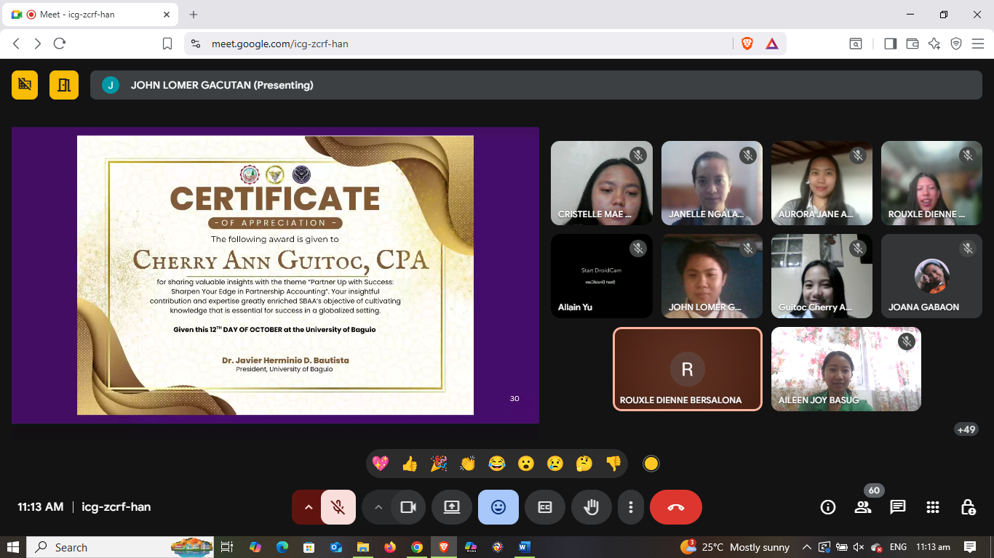Viewport: 994px width, 558px height.
Task: Open the people list icon
Action: click(863, 507)
